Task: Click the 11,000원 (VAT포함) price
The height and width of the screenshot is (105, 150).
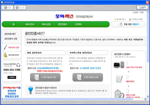Action: [x=90, y=68]
